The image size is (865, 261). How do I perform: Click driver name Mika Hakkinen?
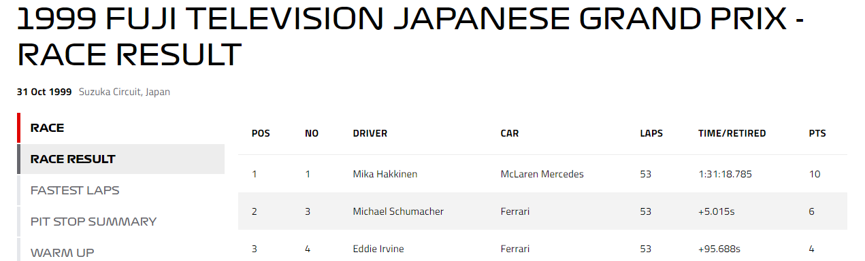coord(385,174)
